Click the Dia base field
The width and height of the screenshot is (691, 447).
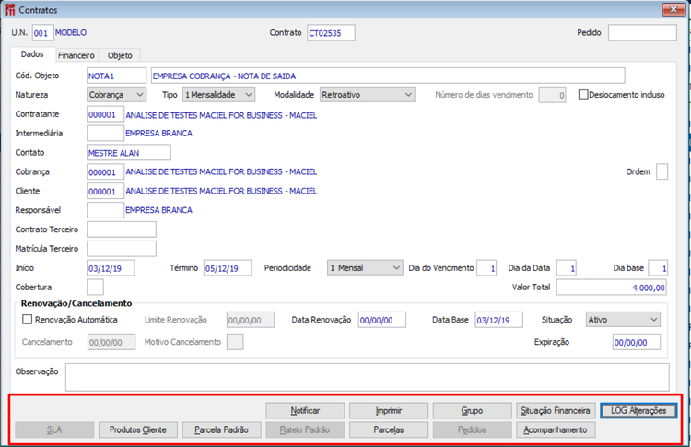(x=658, y=268)
